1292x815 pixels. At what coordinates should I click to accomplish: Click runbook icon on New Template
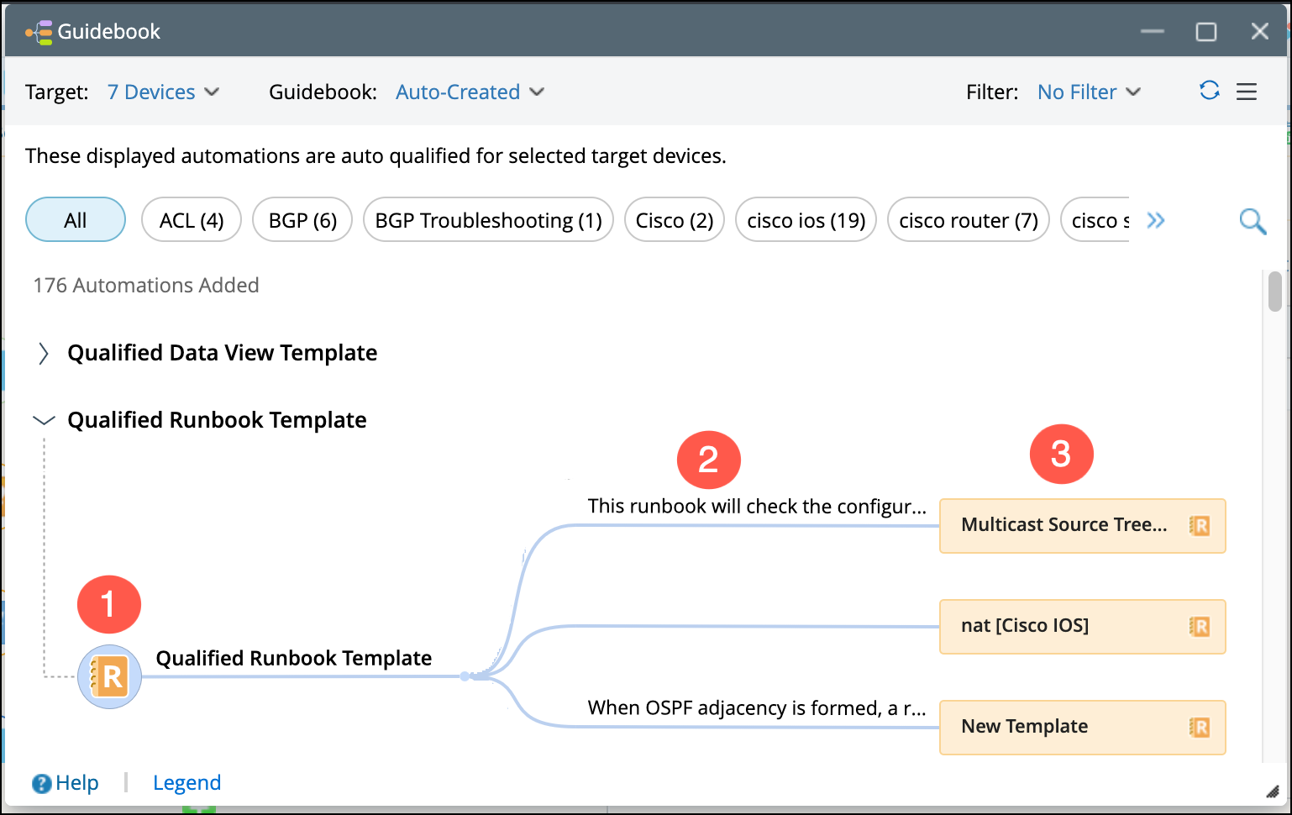(1200, 728)
